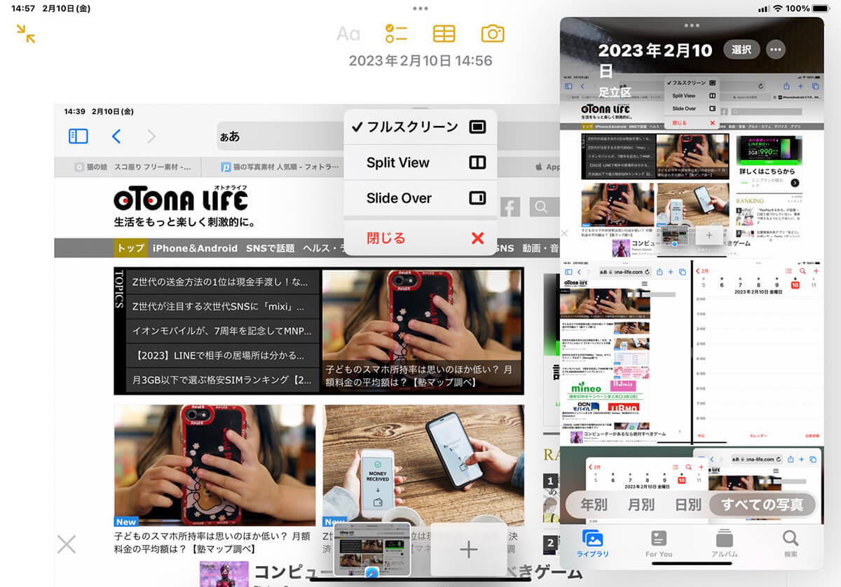841x587 pixels.
Task: Tap the 2023年2月10日 heading in Photos
Action: point(655,60)
